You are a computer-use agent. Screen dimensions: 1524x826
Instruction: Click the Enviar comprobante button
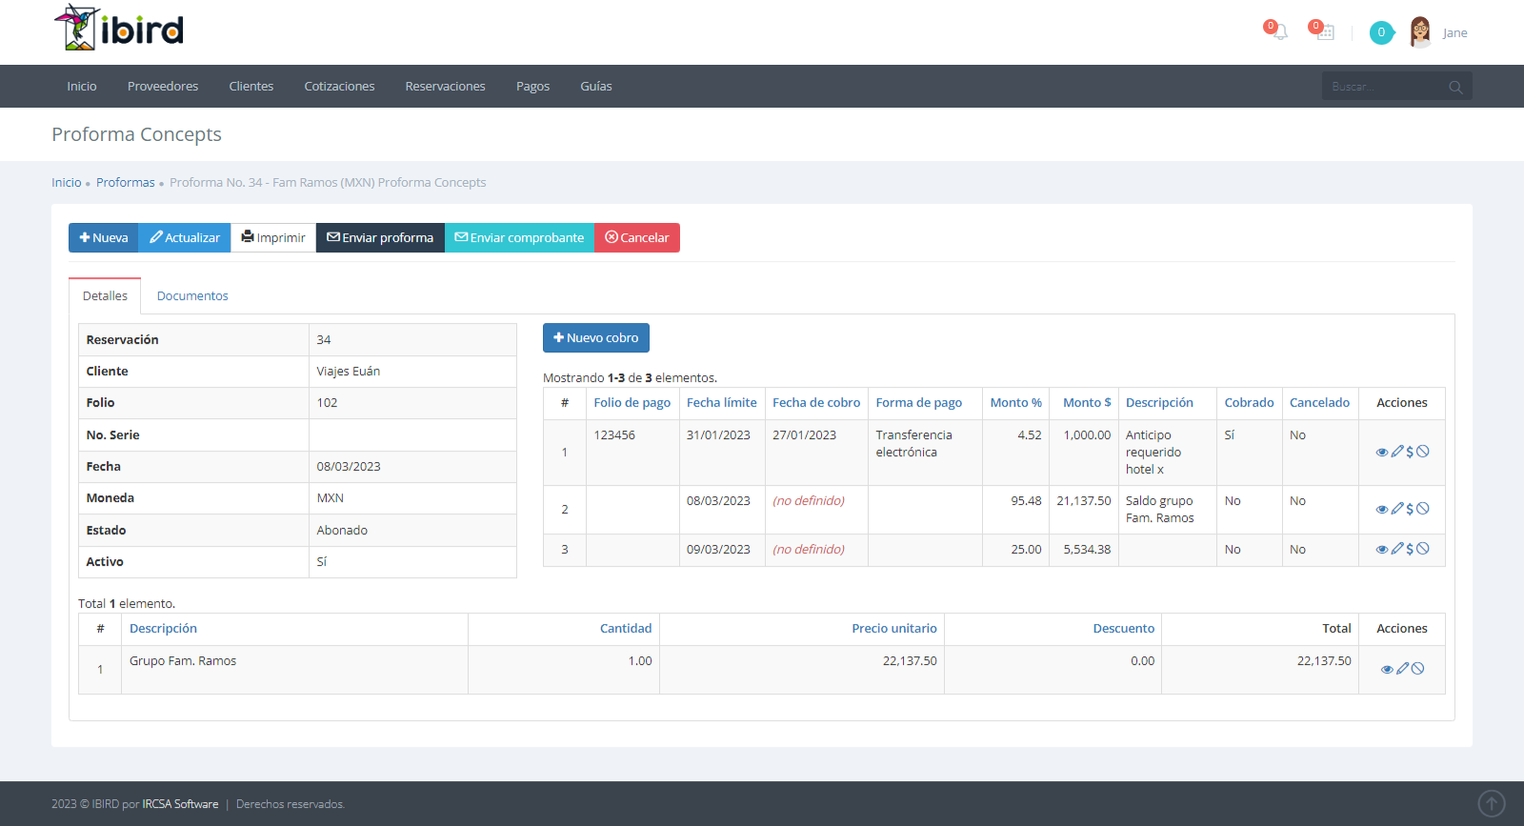pos(519,238)
